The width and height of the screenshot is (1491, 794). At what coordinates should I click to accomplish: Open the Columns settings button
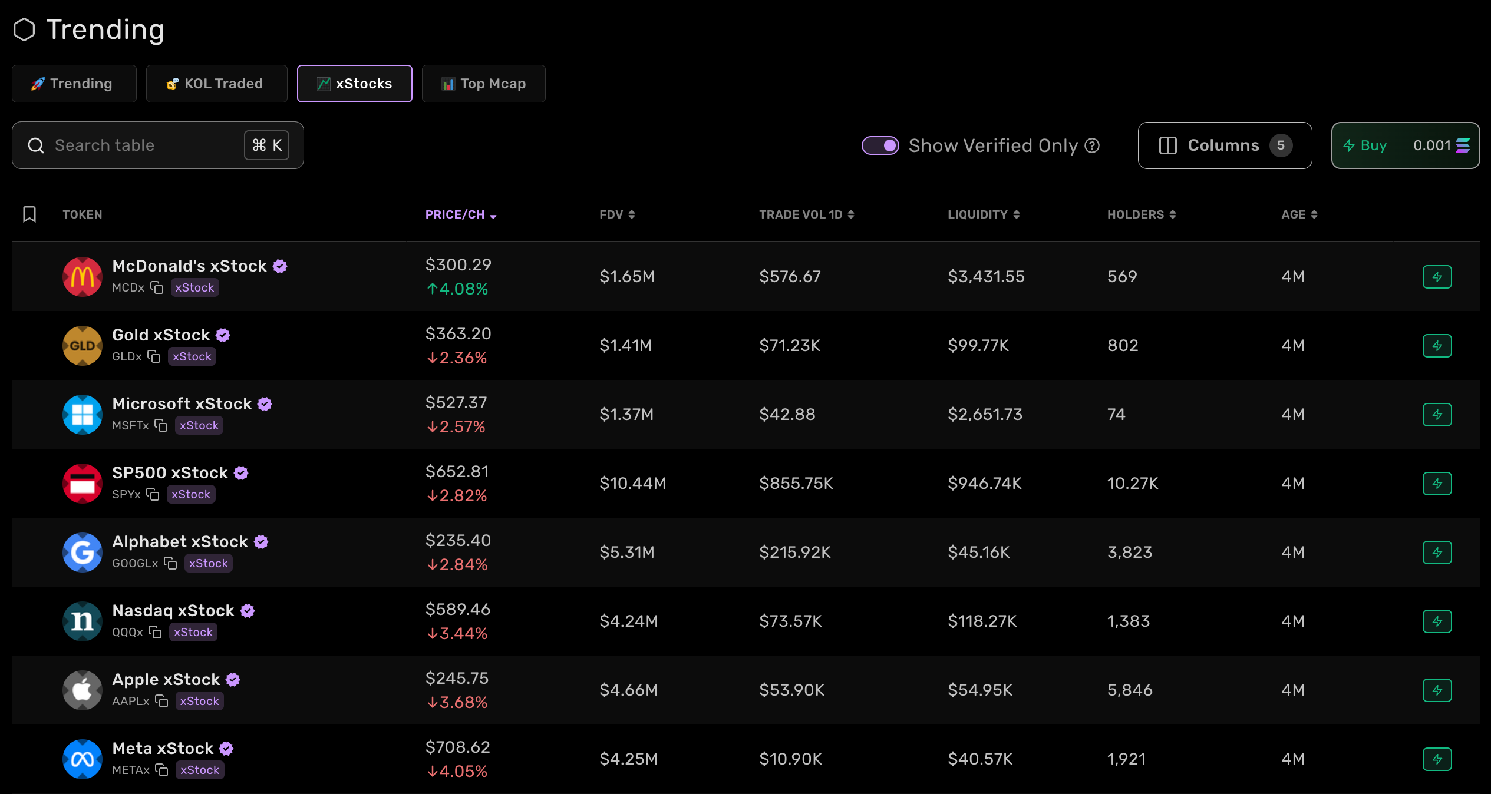pyautogui.click(x=1224, y=145)
